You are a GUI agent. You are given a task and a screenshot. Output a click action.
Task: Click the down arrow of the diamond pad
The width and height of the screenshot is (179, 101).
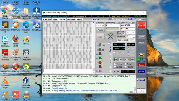(x=110, y=39)
